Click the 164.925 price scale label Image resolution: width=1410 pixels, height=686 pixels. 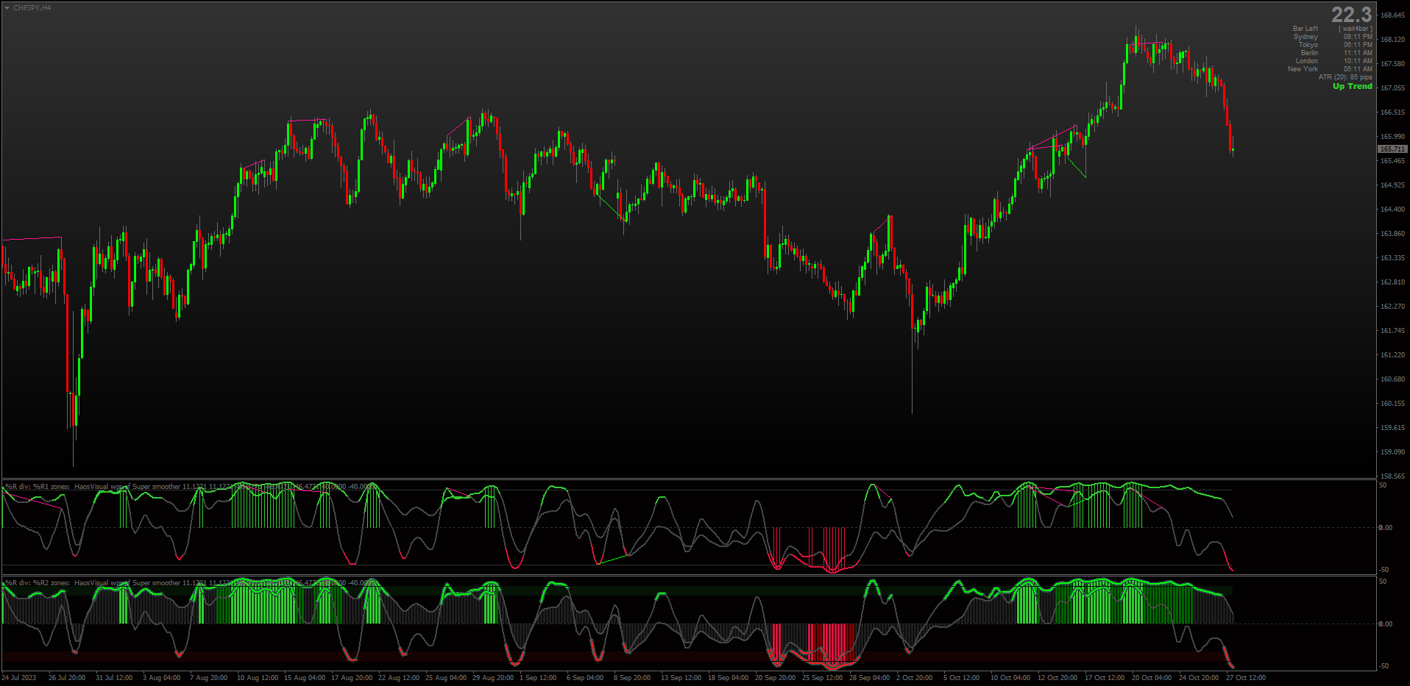[x=1392, y=185]
